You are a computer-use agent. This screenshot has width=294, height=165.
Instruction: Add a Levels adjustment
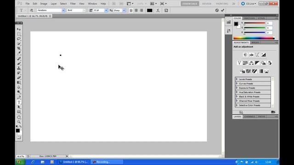click(251, 55)
